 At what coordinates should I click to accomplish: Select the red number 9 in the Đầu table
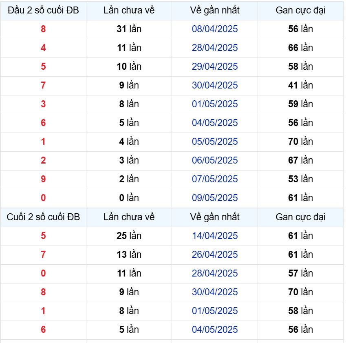(43, 179)
